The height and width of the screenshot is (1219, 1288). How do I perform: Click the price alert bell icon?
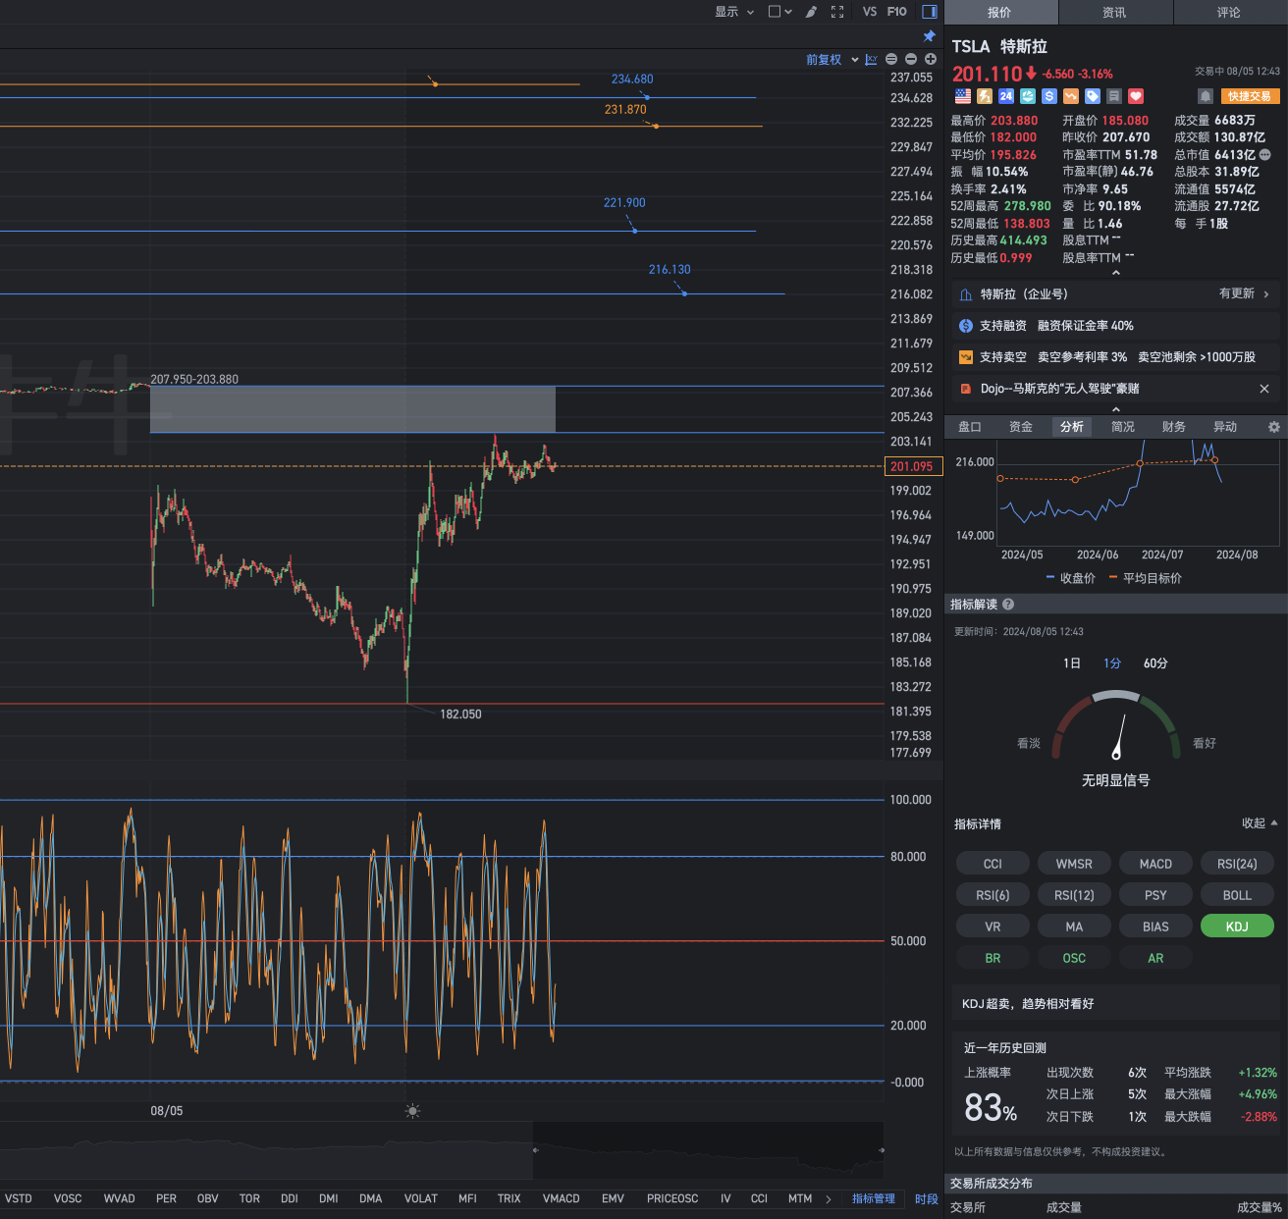tap(1206, 96)
